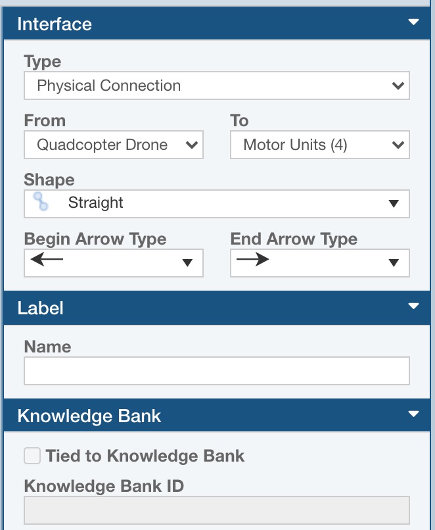Open the To dropdown showing Motor Units (4)
The image size is (435, 530).
pyautogui.click(x=319, y=145)
